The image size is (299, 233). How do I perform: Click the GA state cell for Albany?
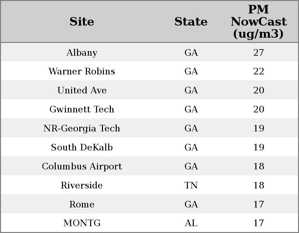coord(191,52)
